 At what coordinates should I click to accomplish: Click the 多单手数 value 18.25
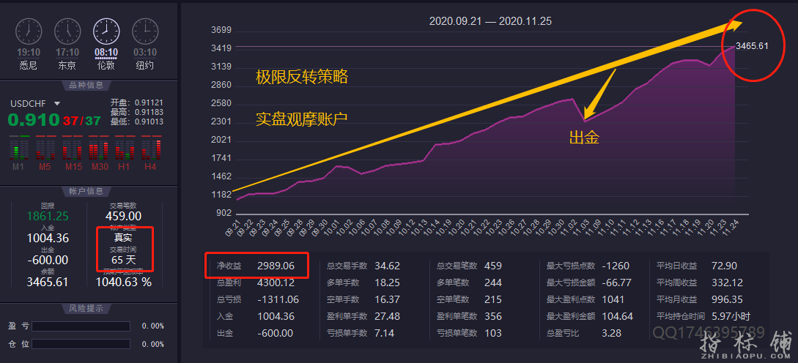(388, 282)
